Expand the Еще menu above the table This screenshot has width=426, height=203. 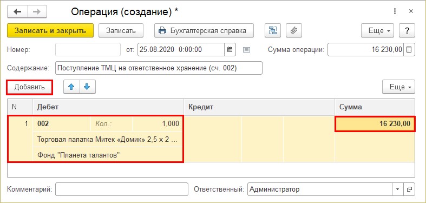398,87
